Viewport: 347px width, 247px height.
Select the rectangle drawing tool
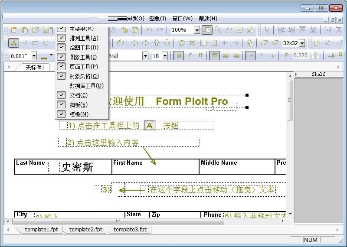click(x=35, y=43)
